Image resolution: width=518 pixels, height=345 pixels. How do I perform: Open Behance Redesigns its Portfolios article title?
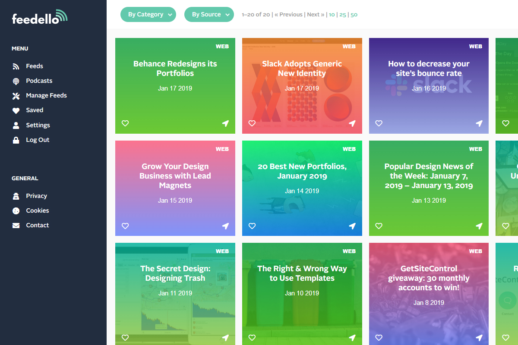175,69
